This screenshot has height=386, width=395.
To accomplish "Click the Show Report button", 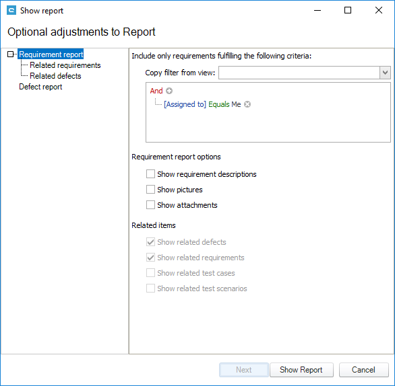I will pos(301,370).
